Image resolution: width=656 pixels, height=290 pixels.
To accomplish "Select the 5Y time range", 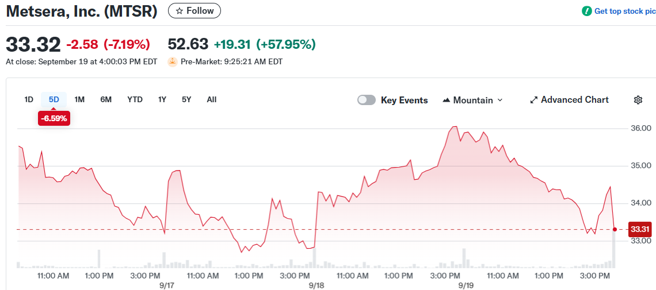I will click(x=186, y=100).
